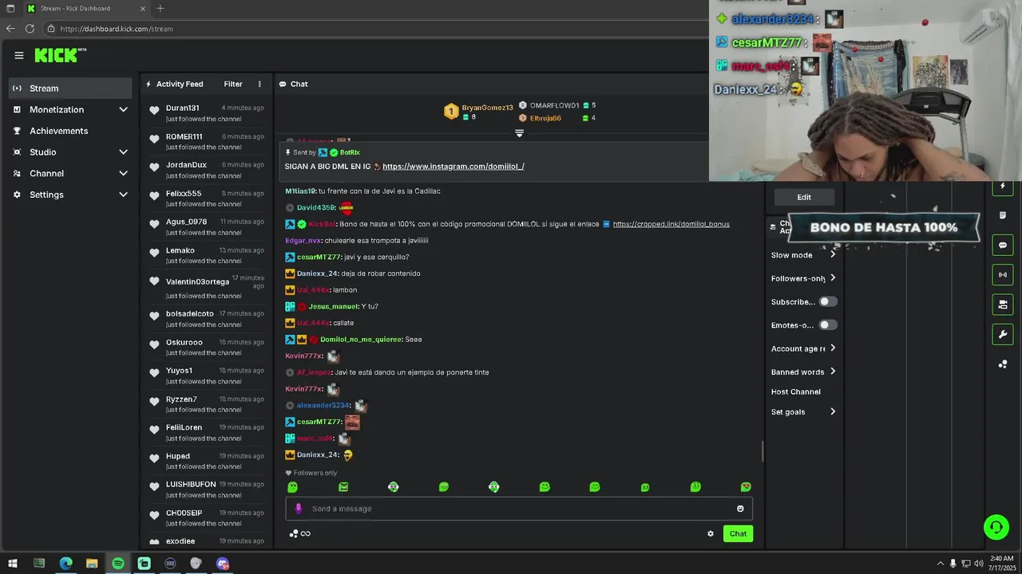Image resolution: width=1022 pixels, height=574 pixels.
Task: Click the browser back arrow
Action: [10, 29]
